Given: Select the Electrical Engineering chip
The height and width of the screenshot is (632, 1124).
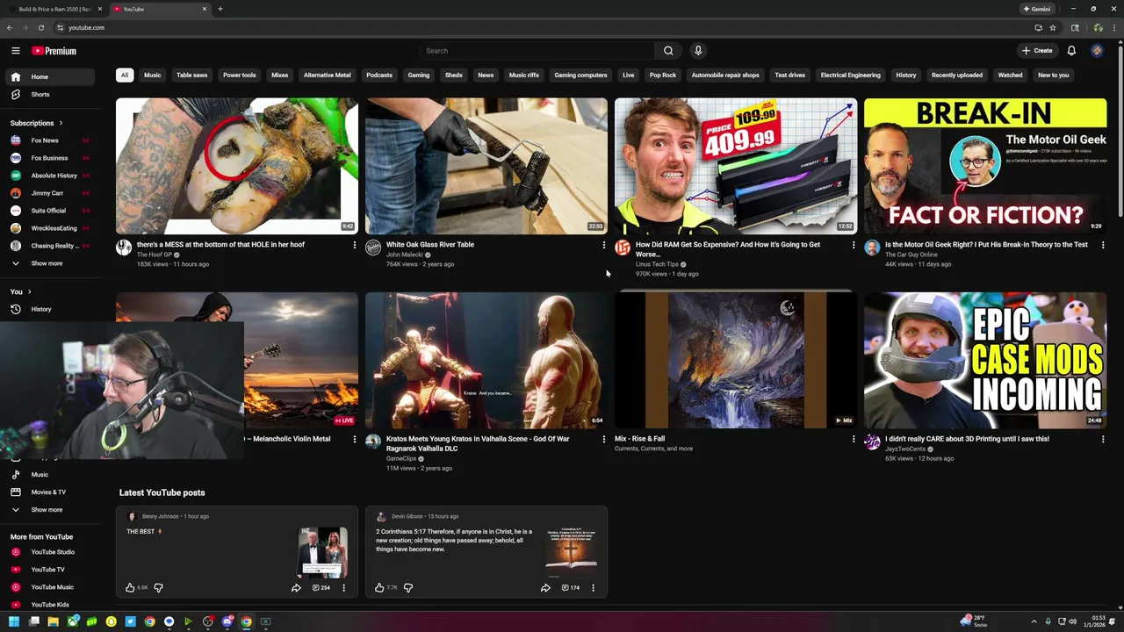Looking at the screenshot, I should coord(850,75).
